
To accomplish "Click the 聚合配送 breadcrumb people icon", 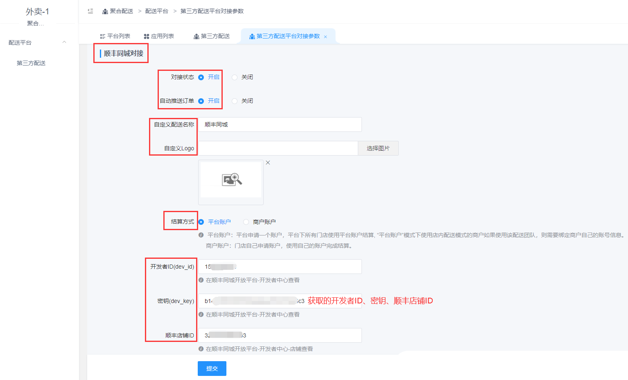I will pyautogui.click(x=105, y=11).
